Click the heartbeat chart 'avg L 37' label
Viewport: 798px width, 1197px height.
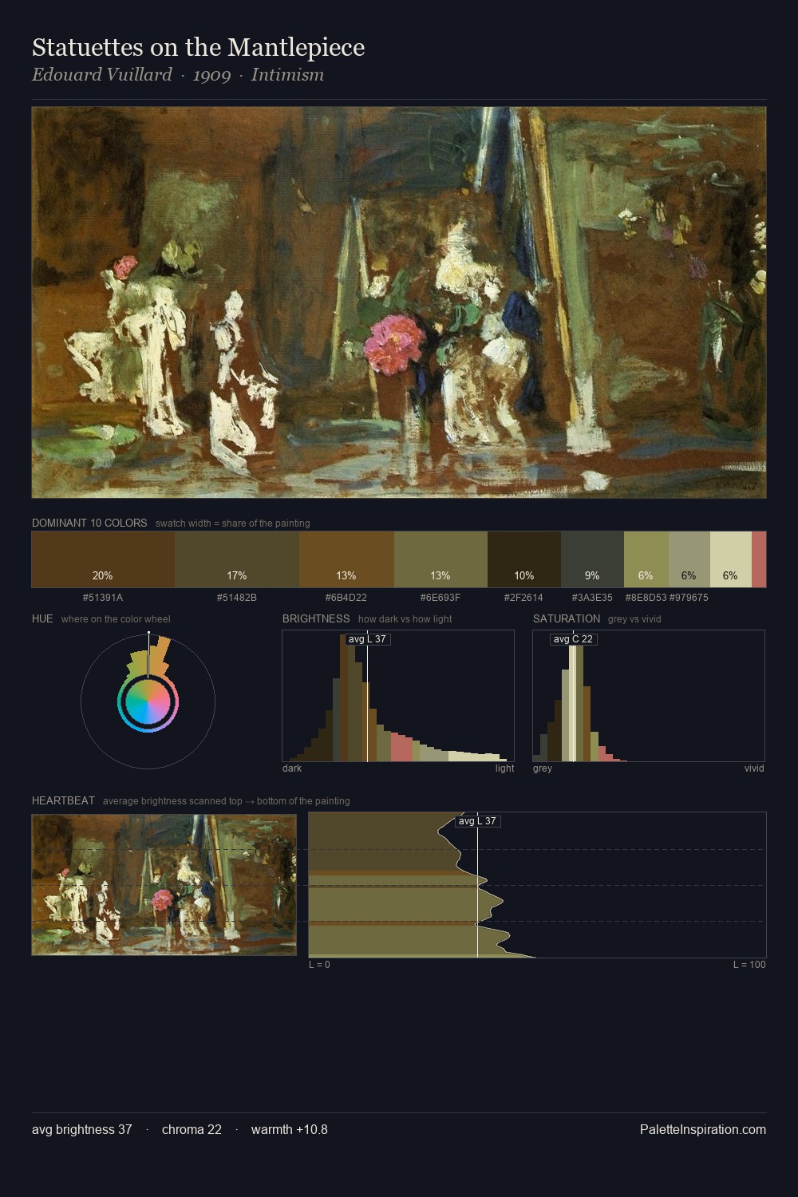[x=477, y=821]
